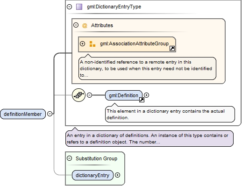
Task: Expand gml:AssociationAttributeGroup
Action: [x=82, y=43]
